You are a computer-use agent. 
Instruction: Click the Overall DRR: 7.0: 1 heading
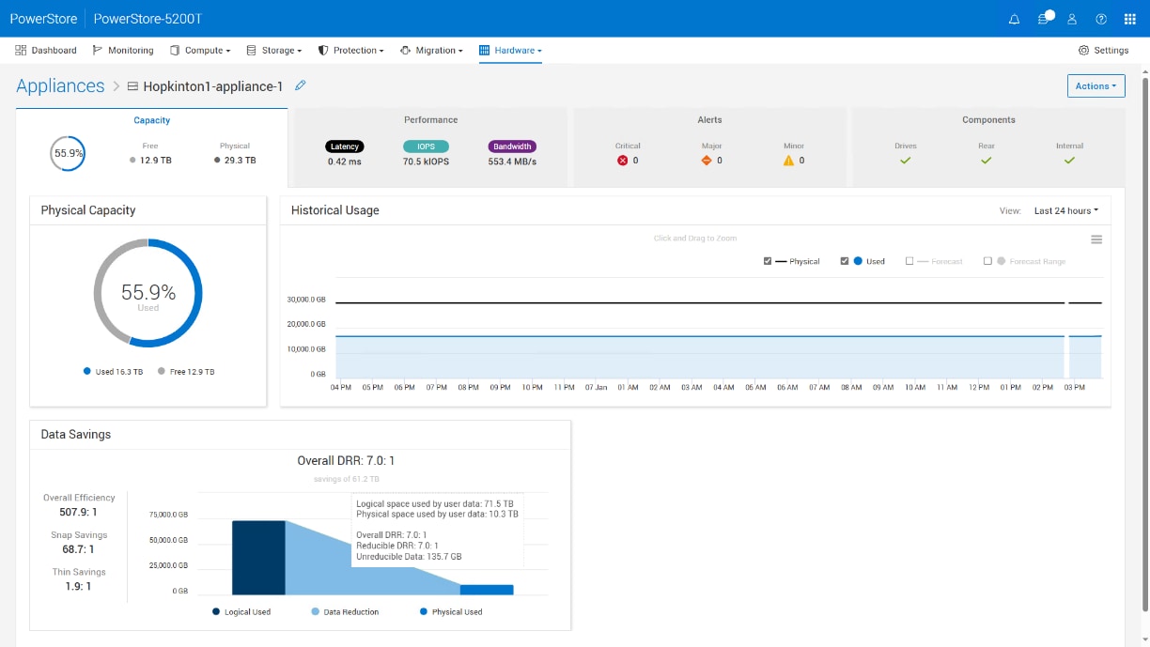pyautogui.click(x=346, y=461)
